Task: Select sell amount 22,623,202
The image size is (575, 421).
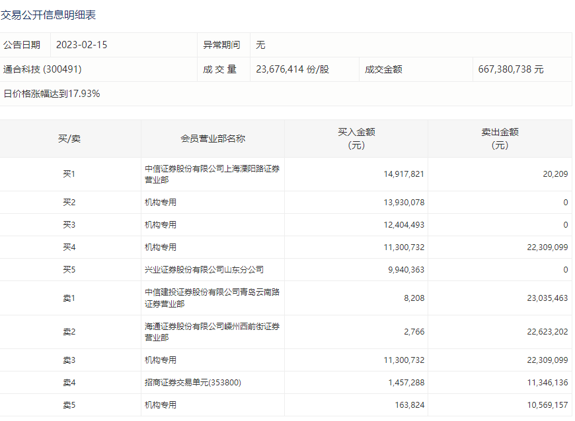Action: tap(547, 332)
